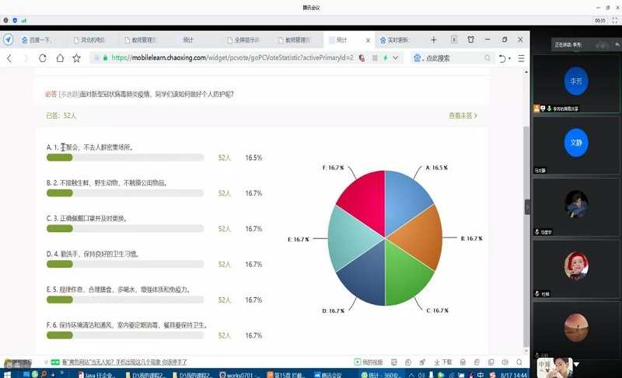622x378 pixels.
Task: Expand the dropdown beside the undo arrow
Action: [510, 58]
